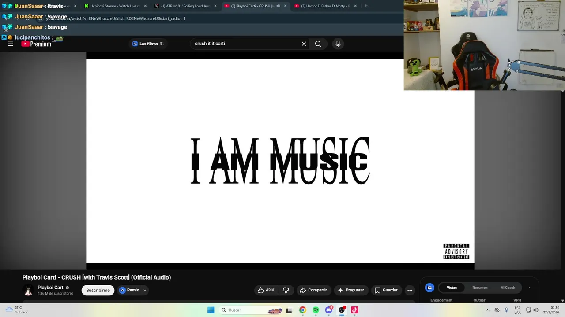Close the ATP on X tab
Screen dimensions: 565x317
point(215,6)
